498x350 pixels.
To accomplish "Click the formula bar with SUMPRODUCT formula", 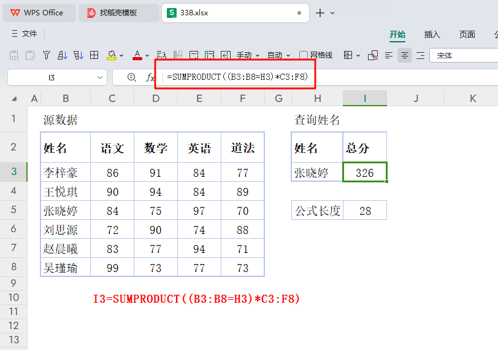I will (331, 77).
